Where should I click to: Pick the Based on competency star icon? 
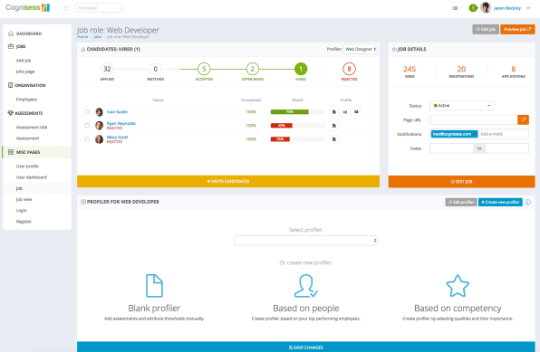458,286
